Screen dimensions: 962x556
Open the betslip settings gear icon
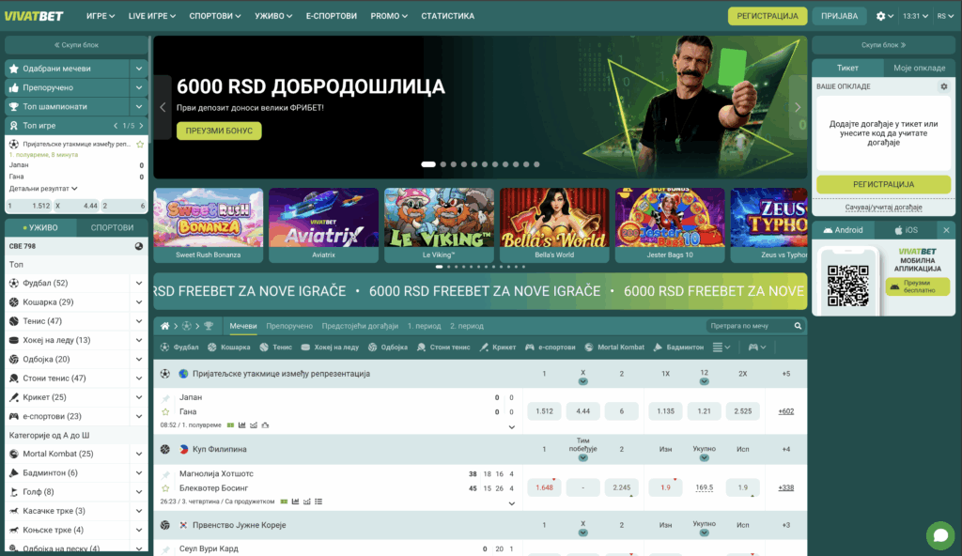click(944, 86)
